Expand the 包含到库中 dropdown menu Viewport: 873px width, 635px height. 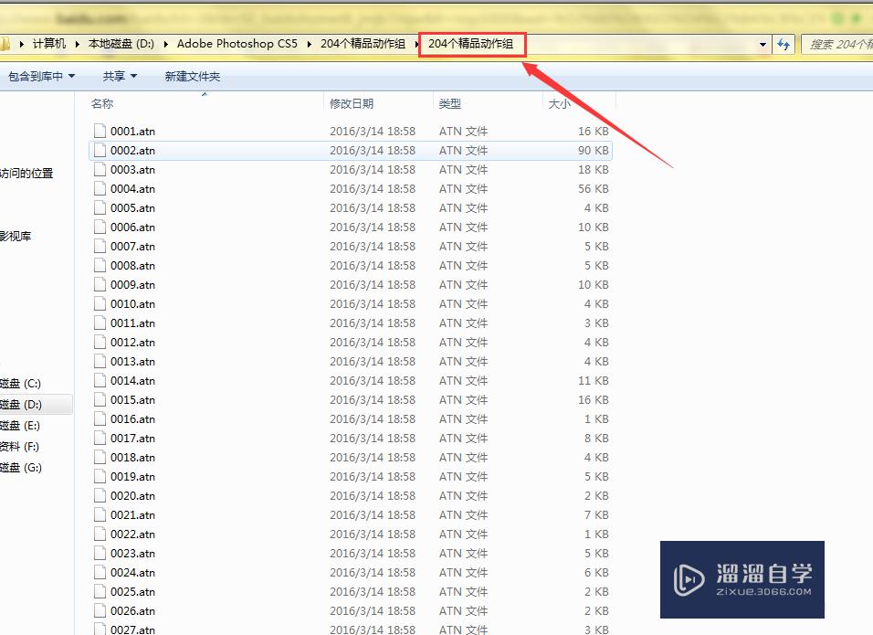click(41, 77)
